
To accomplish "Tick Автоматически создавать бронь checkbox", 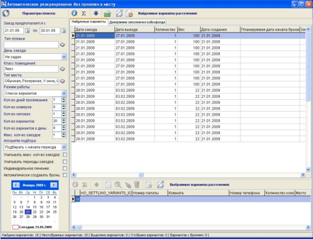I will point(65,175).
